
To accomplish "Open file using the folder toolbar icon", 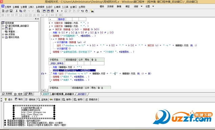I will [7, 11].
